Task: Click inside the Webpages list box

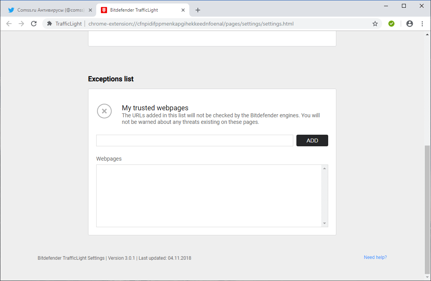Action: pos(209,196)
